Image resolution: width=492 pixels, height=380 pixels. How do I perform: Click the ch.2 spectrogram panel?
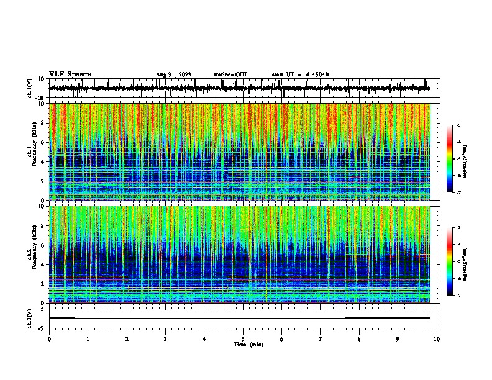(240, 255)
